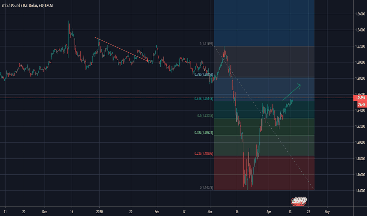The width and height of the screenshot is (367, 216).
Task: Click the 11 date label on the time axis
Action: (5, 212)
